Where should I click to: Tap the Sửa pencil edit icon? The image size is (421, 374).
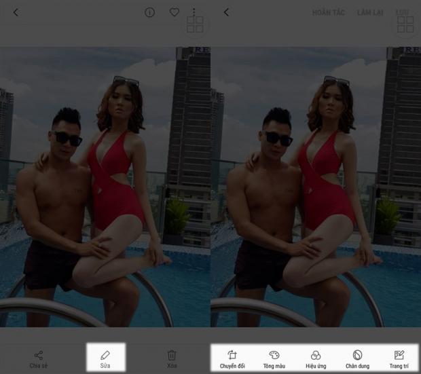point(105,355)
